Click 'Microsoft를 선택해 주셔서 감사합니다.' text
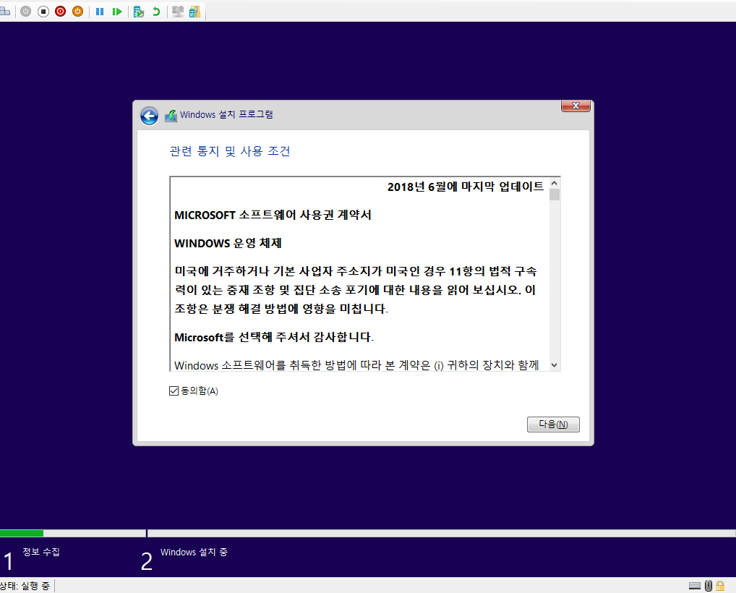 pyautogui.click(x=274, y=337)
